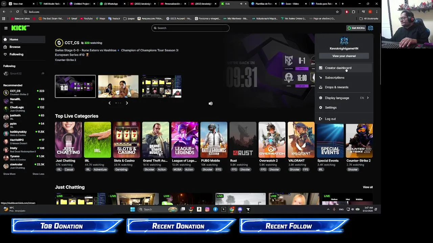
Task: Open the Just Chatting category card
Action: coord(68,140)
